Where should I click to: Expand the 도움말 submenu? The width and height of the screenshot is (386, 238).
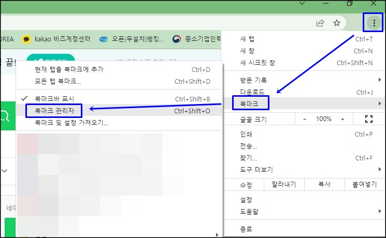304,212
